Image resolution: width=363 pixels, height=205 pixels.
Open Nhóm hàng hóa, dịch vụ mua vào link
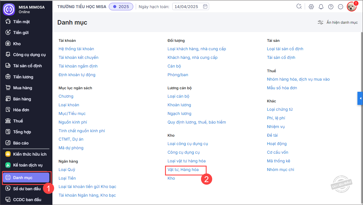[x=298, y=79]
